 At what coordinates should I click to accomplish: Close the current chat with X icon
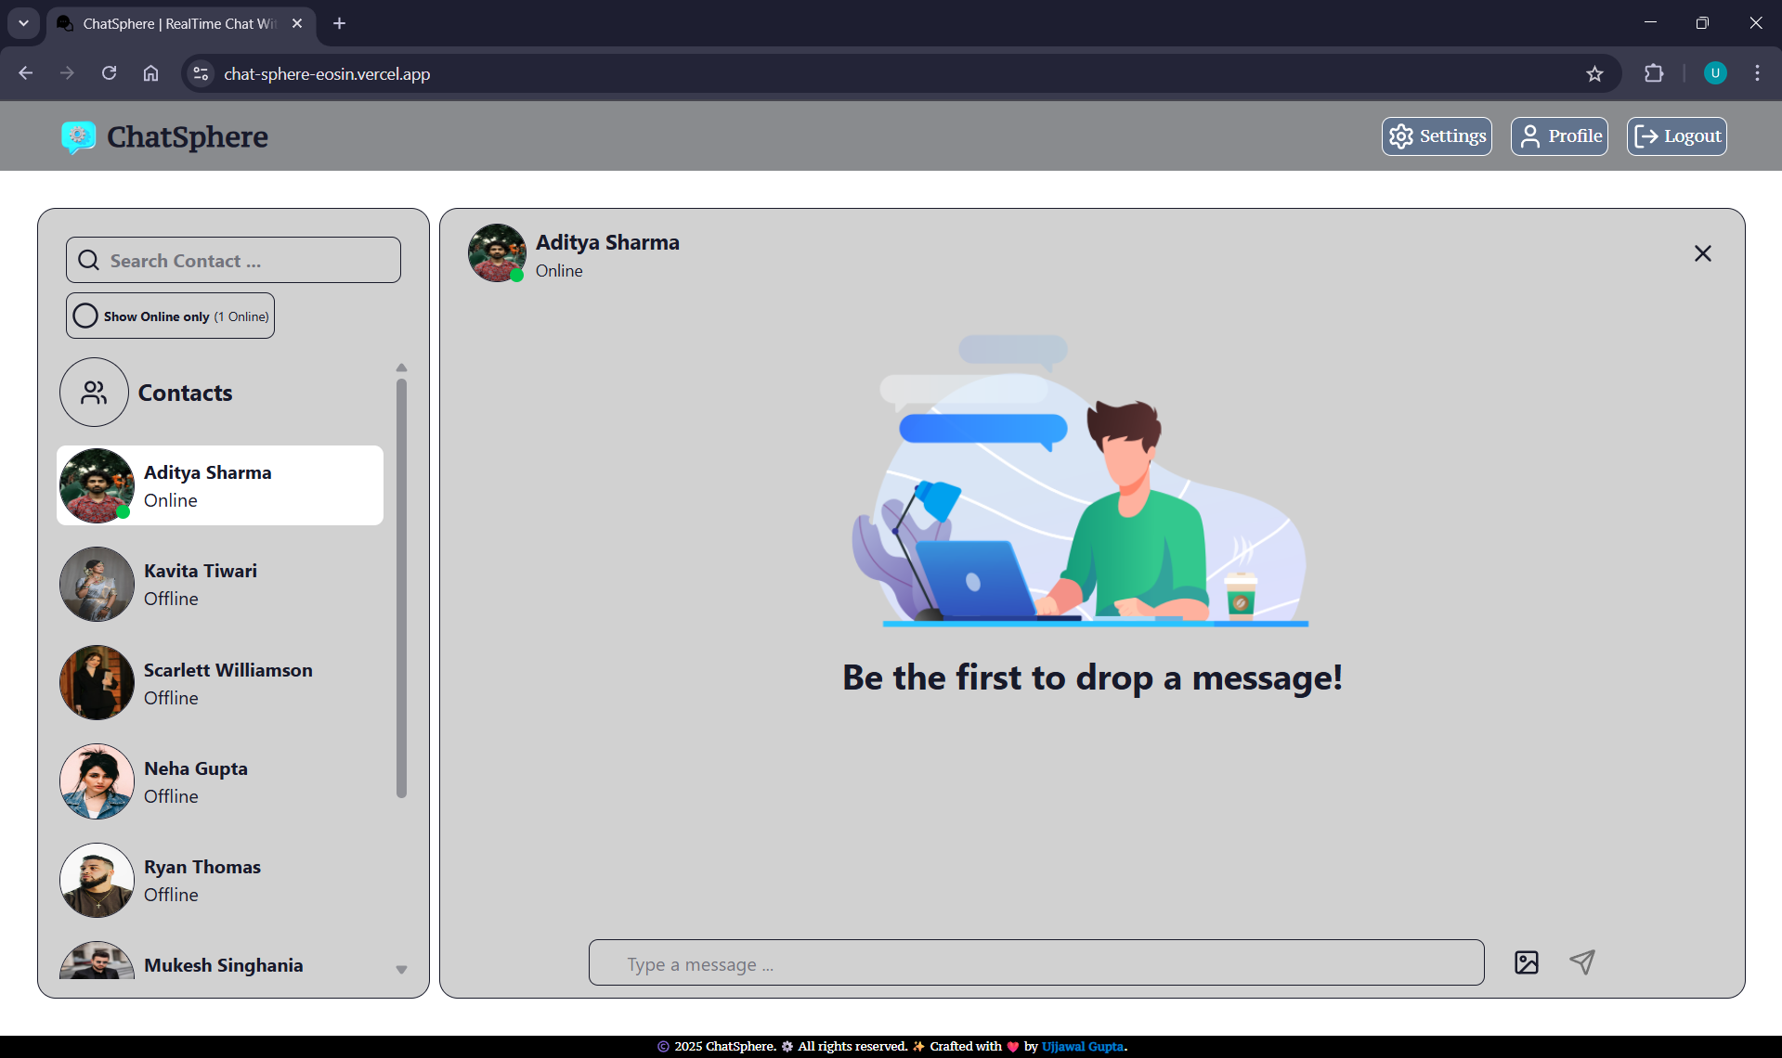(1703, 253)
